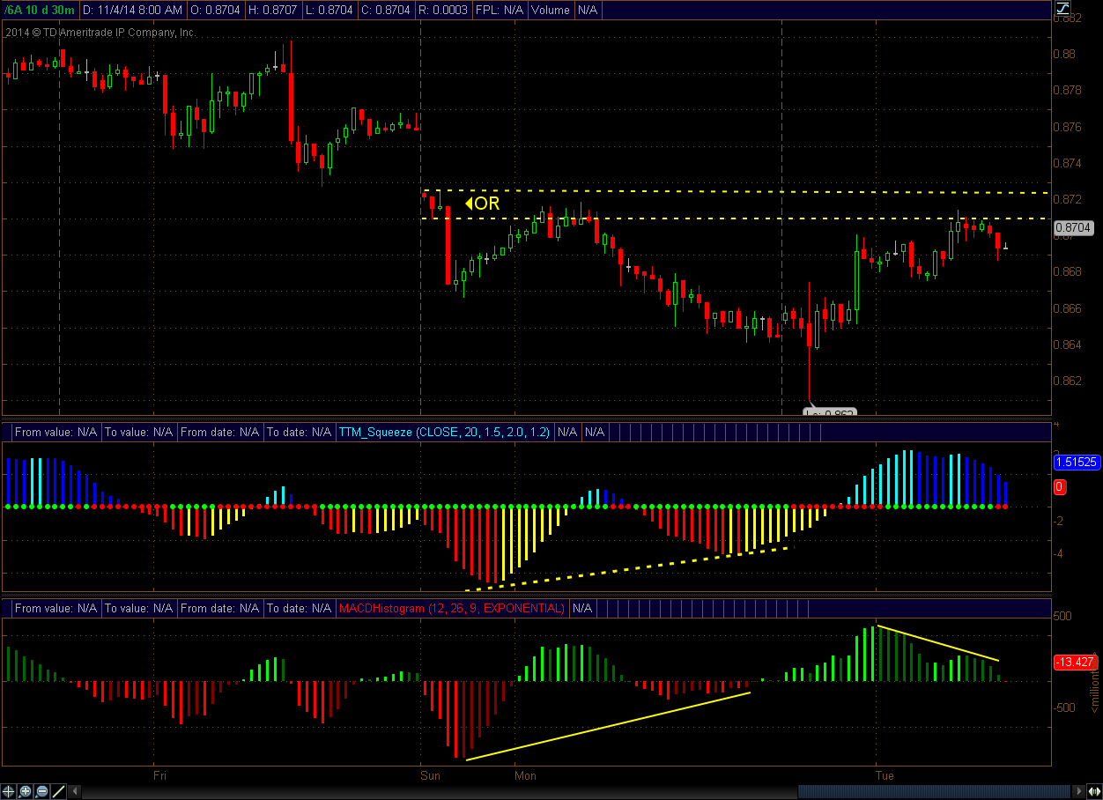Click the 1.51525 TTM_Squeeze value bubble

click(x=1075, y=461)
